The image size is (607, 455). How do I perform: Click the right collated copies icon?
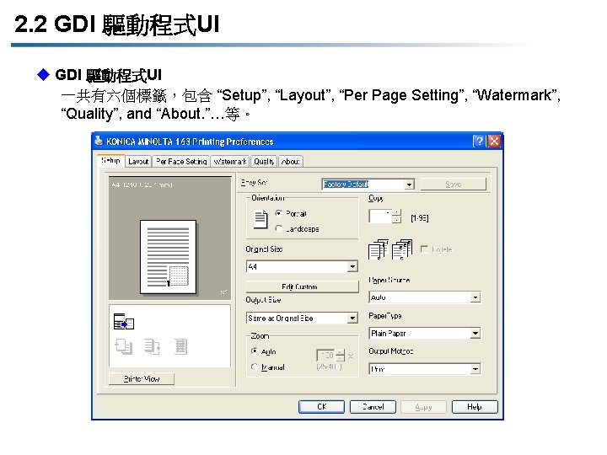tap(402, 249)
